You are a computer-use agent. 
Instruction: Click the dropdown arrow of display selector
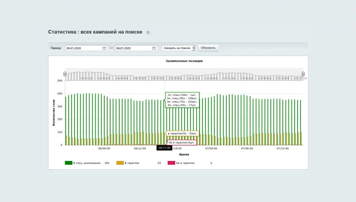pyautogui.click(x=193, y=48)
